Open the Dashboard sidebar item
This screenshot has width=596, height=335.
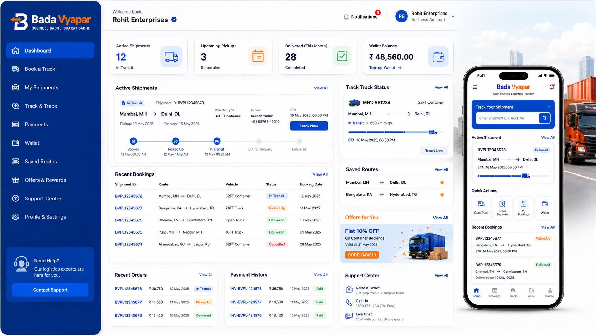pos(50,51)
